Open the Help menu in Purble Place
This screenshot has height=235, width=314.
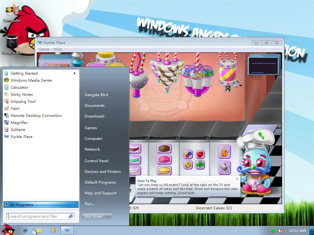click(58, 49)
